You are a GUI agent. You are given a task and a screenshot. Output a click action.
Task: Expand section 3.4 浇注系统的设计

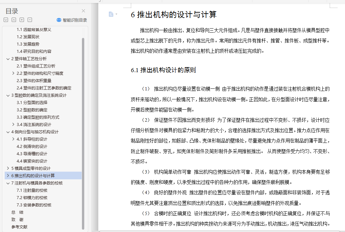(x=13, y=124)
